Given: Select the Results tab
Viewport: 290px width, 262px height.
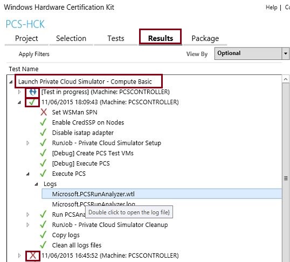Looking at the screenshot, I should pos(161,38).
